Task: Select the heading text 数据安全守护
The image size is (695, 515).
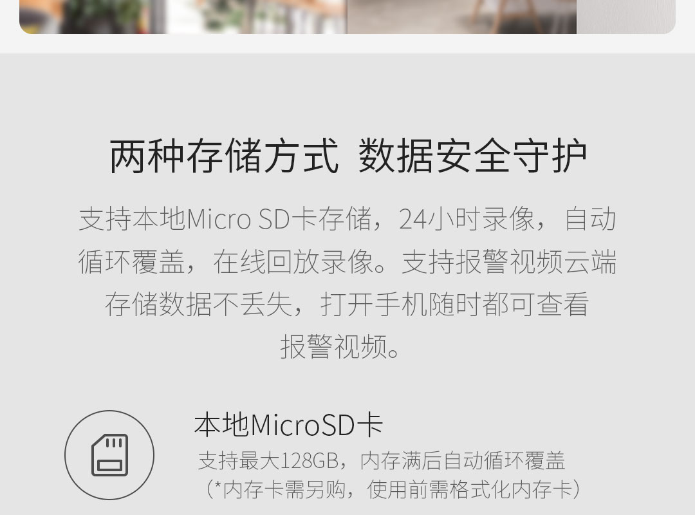Action: (x=472, y=156)
